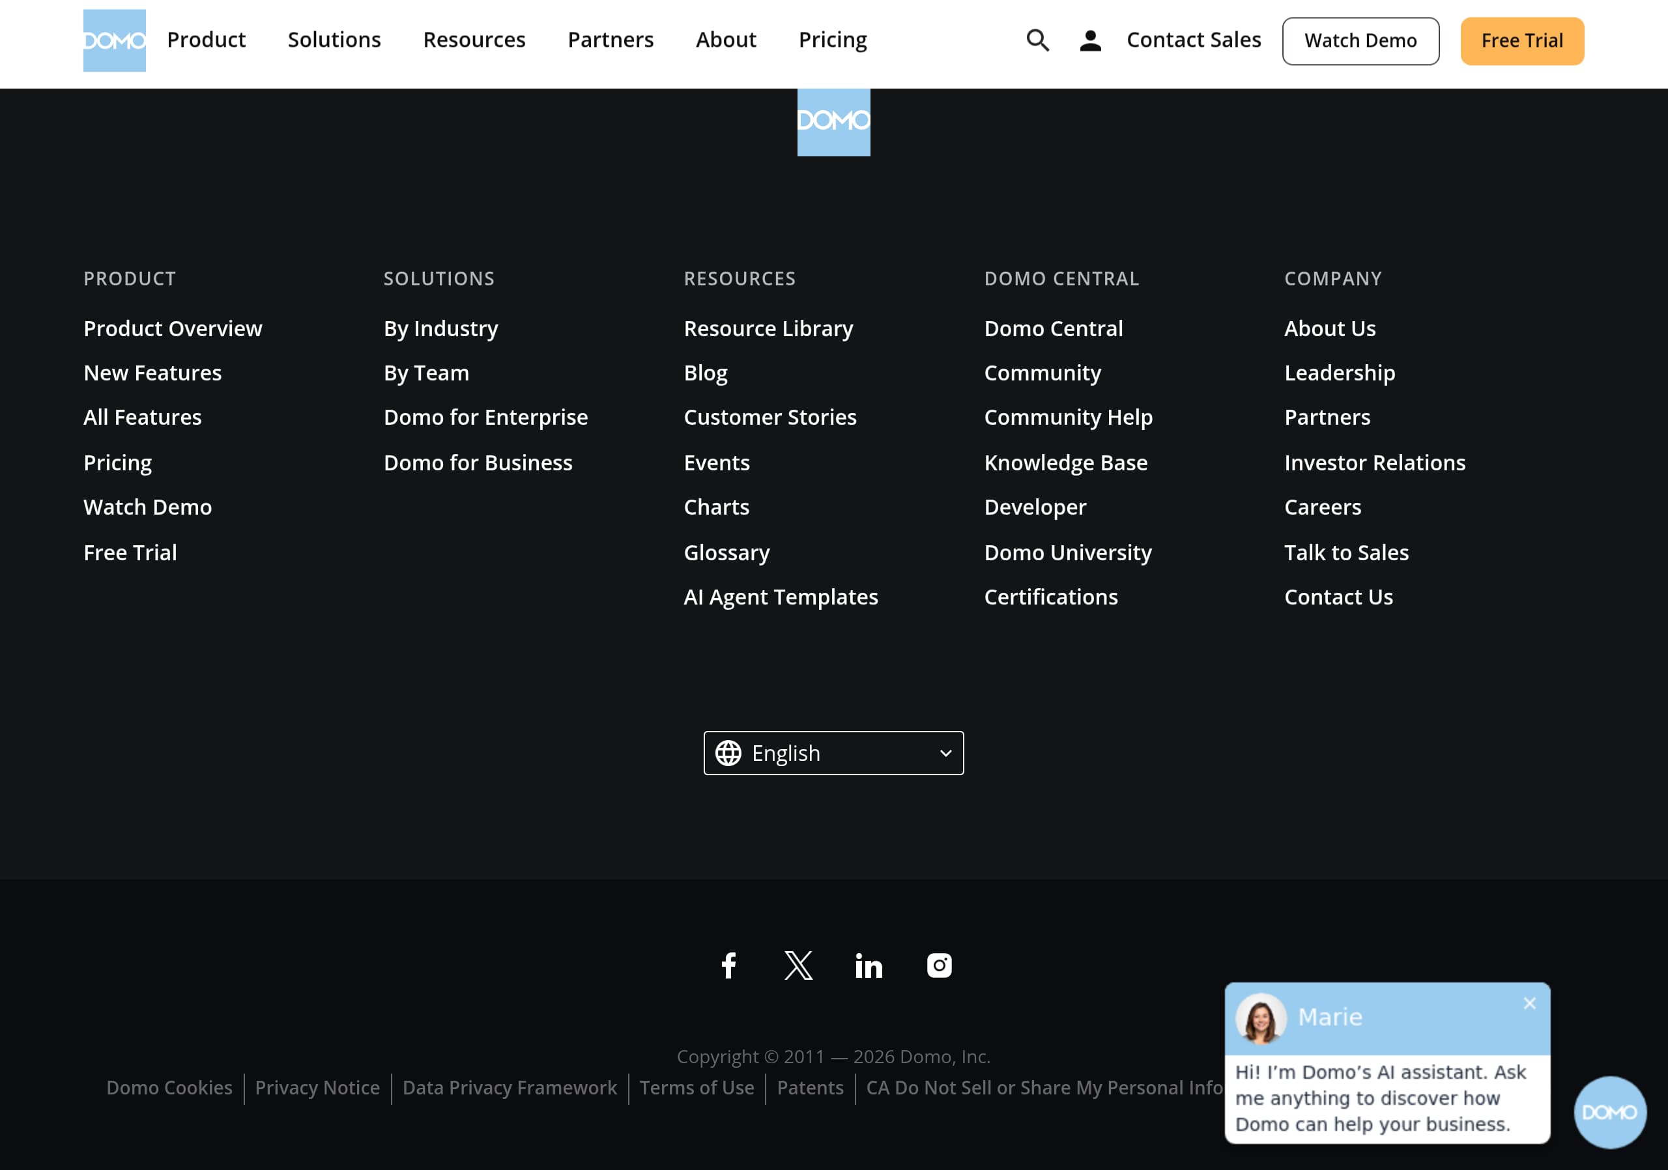This screenshot has width=1668, height=1170.
Task: Open Domo's Instagram account
Action: (x=939, y=966)
